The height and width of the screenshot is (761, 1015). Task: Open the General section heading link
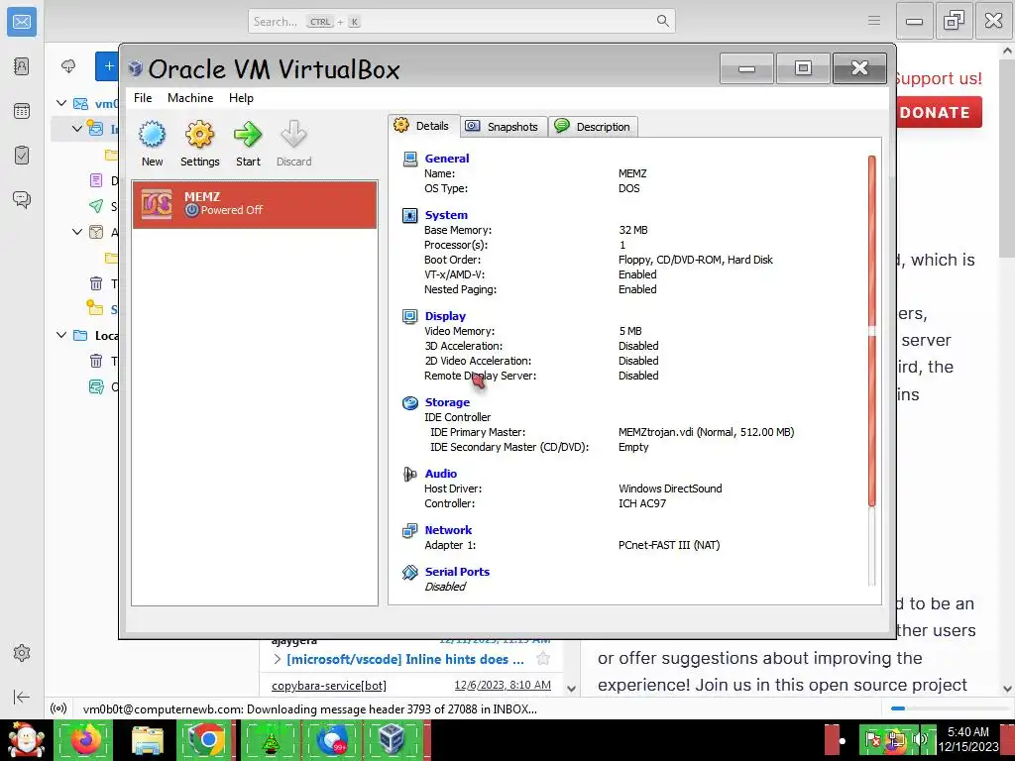tap(447, 159)
